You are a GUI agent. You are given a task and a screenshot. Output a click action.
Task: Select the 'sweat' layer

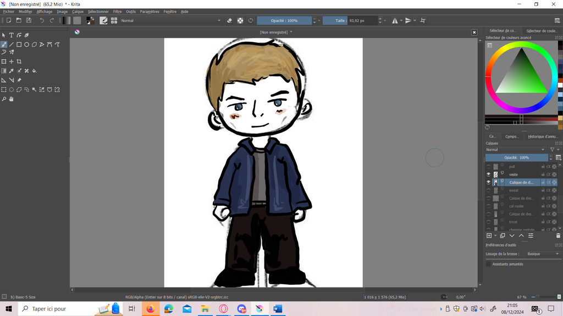click(514, 190)
